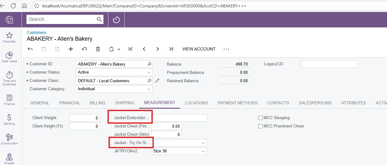Switch to the SALESPERSONS tab
The height and width of the screenshot is (165, 387).
tap(315, 103)
